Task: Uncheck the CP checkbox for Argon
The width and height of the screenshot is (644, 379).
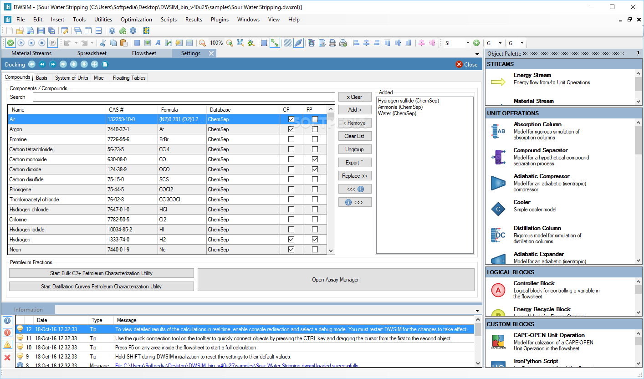Action: (x=291, y=129)
